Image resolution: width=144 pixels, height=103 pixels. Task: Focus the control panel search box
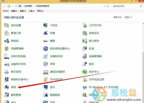click(x=127, y=6)
